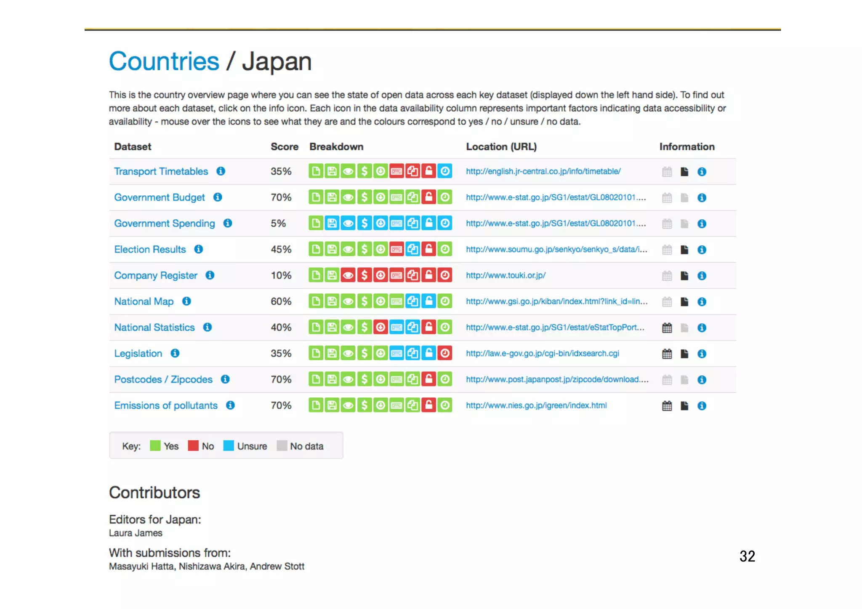Open the Government Budget dataset link
The image size is (862, 609).
pyautogui.click(x=159, y=197)
